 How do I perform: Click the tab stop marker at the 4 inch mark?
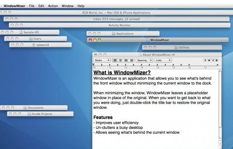click(x=157, y=65)
